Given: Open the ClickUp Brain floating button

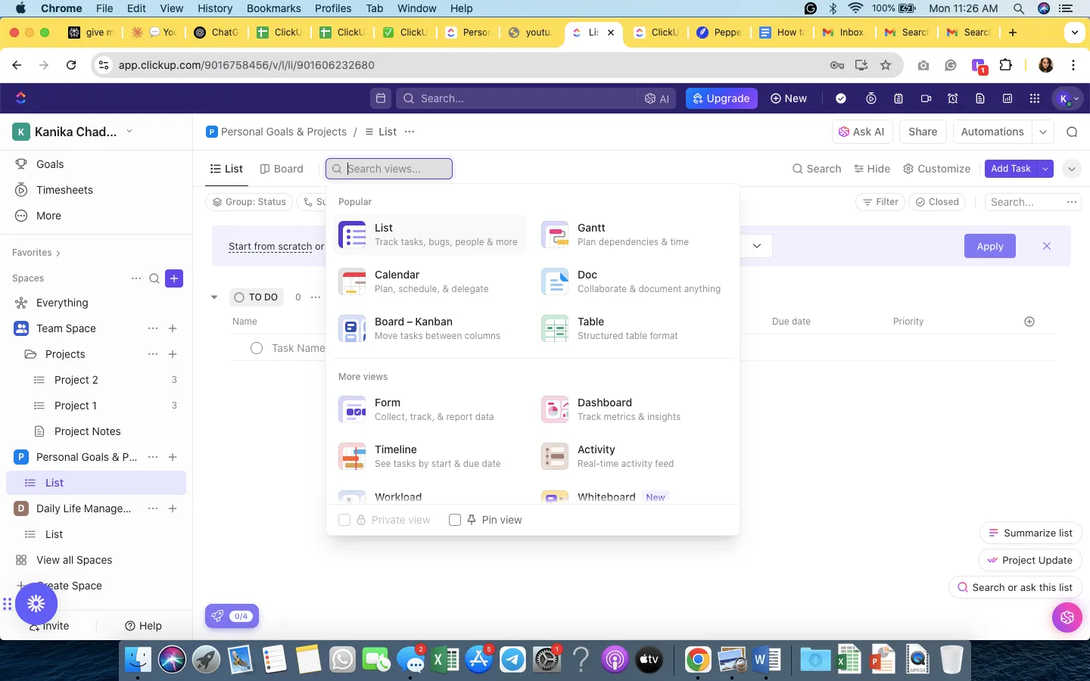Looking at the screenshot, I should coord(1067,617).
